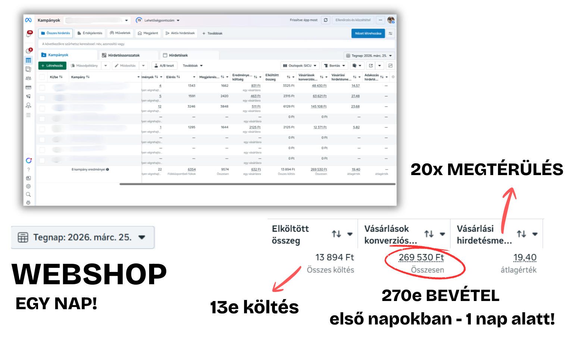The image size is (573, 339).
Task: Select the Műveletek view tab
Action: point(120,33)
